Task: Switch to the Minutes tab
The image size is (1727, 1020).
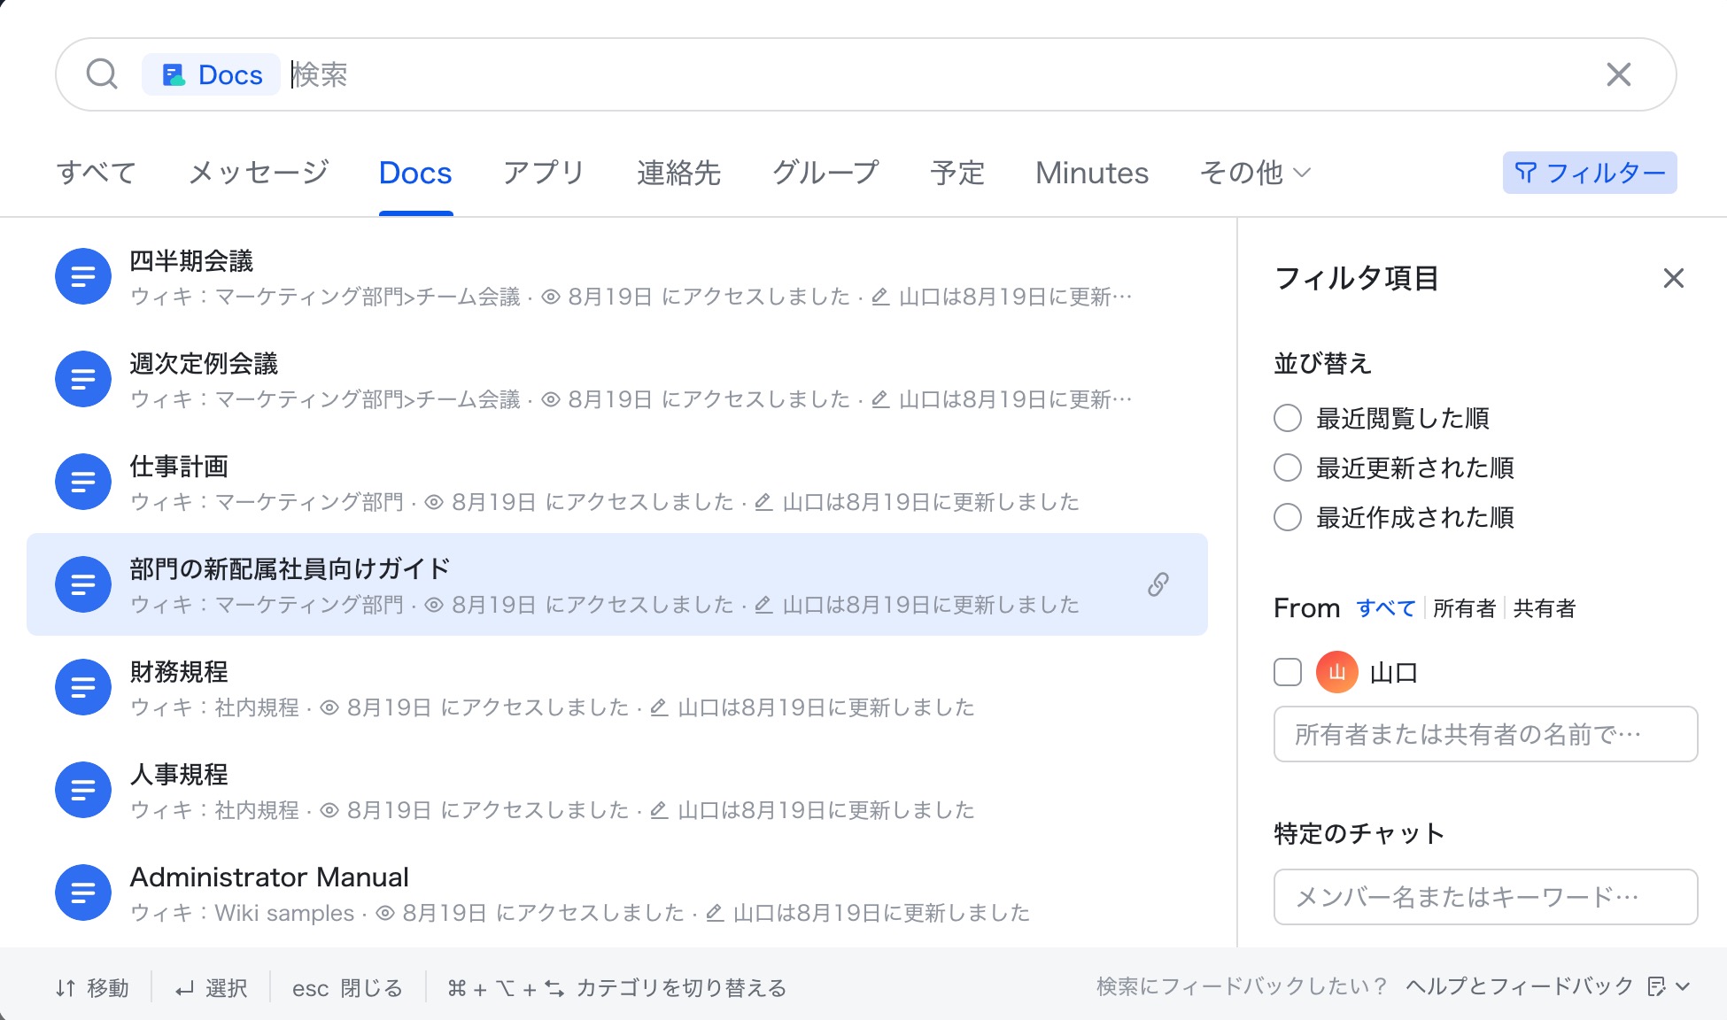Action: click(1091, 173)
